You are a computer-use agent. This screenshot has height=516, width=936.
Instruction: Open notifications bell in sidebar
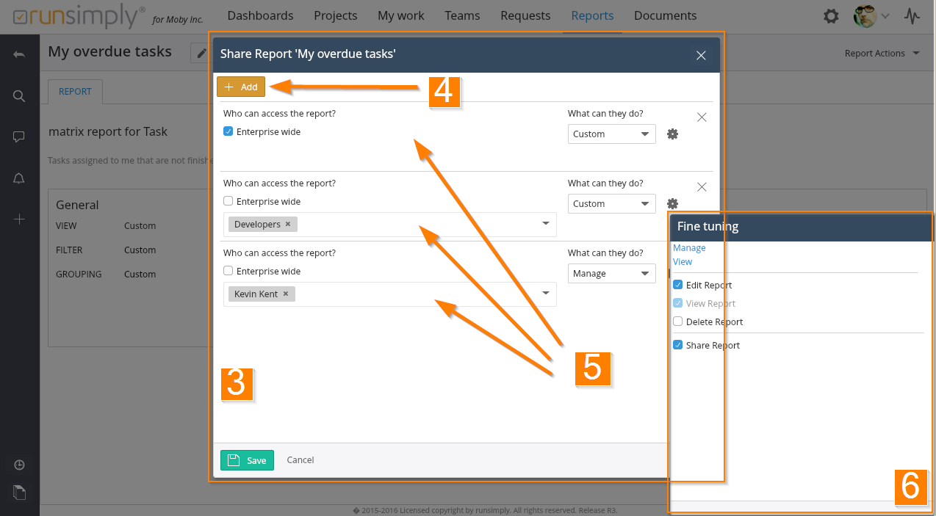[19, 178]
